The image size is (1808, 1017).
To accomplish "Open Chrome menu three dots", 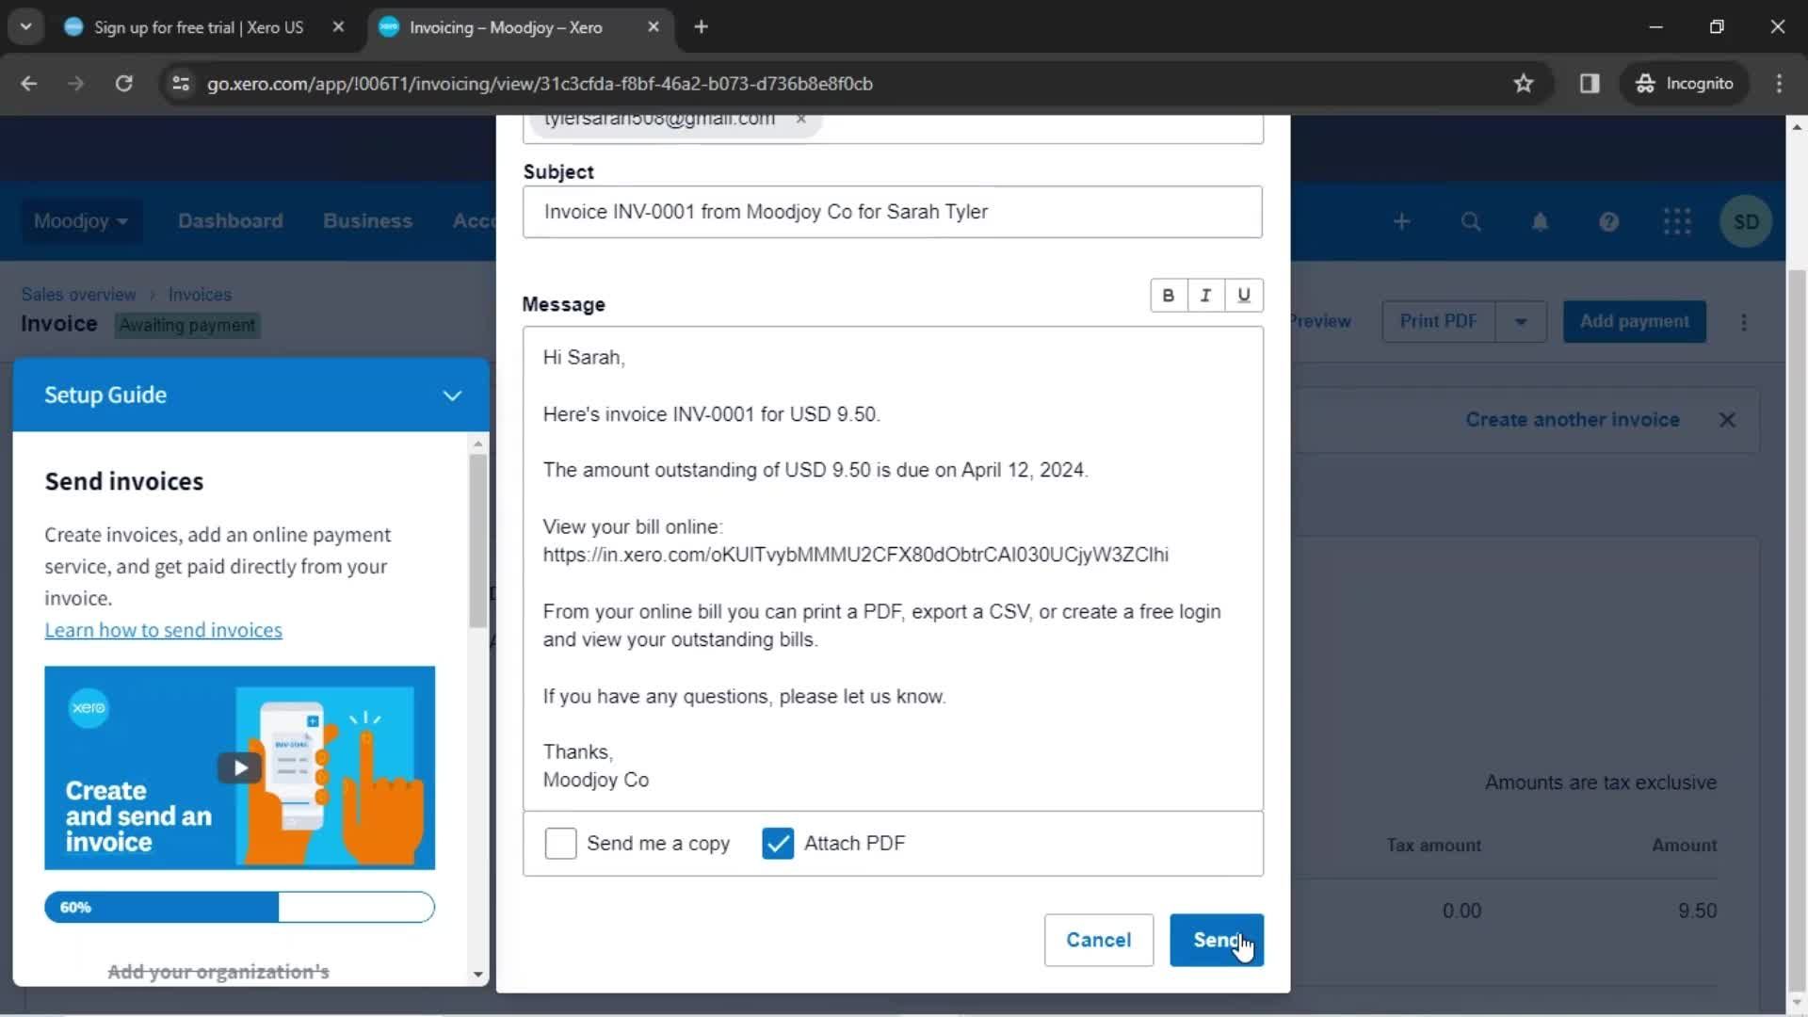I will [1779, 84].
